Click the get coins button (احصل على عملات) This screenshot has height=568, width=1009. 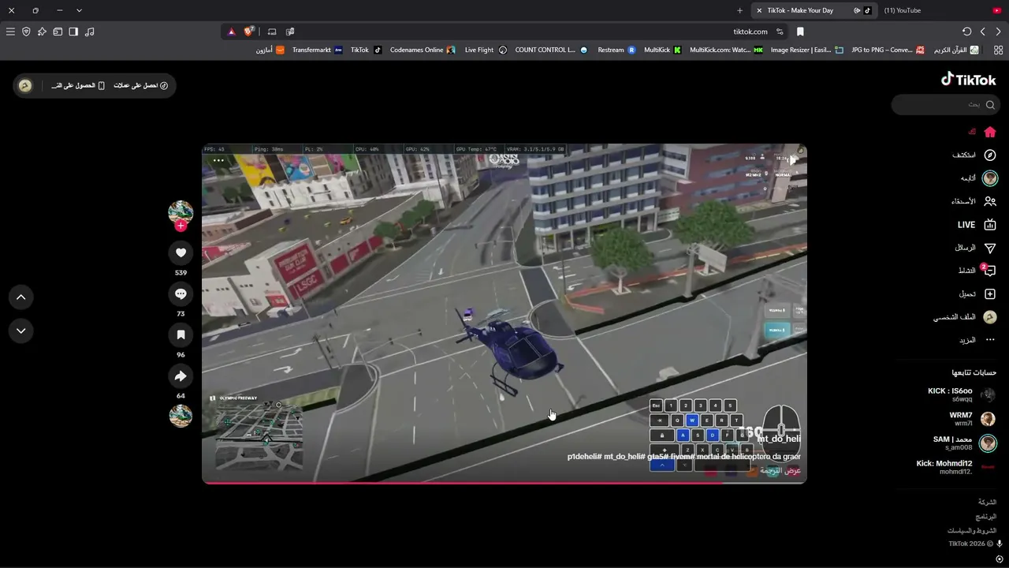click(141, 85)
